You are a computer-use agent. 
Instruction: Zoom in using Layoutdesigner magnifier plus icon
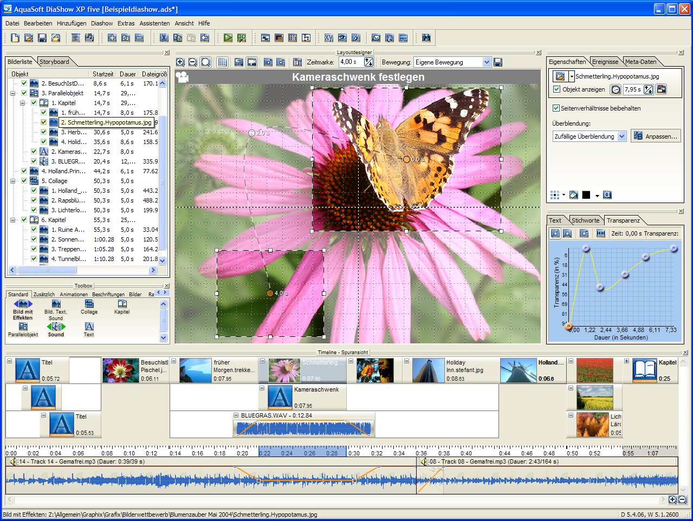(180, 62)
